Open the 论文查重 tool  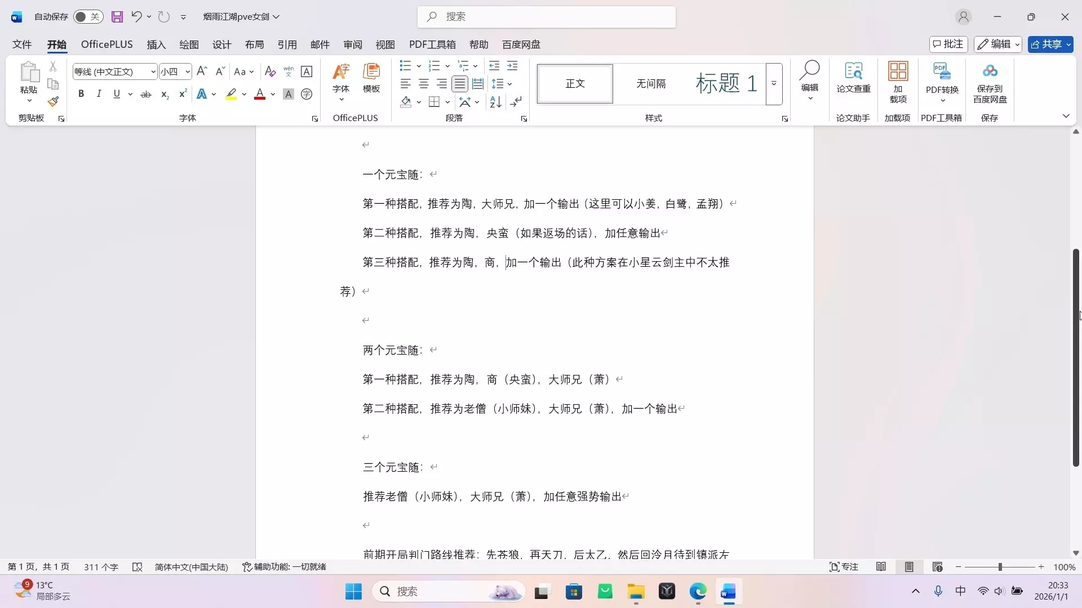coord(853,78)
